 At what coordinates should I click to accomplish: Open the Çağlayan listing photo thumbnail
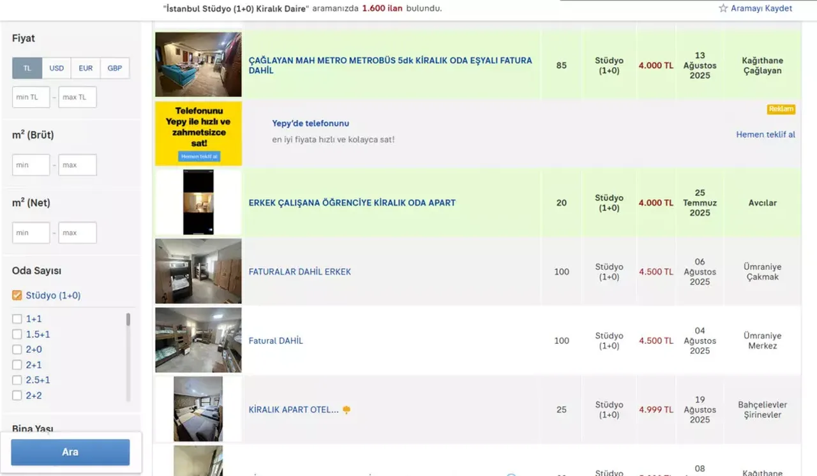(x=198, y=64)
